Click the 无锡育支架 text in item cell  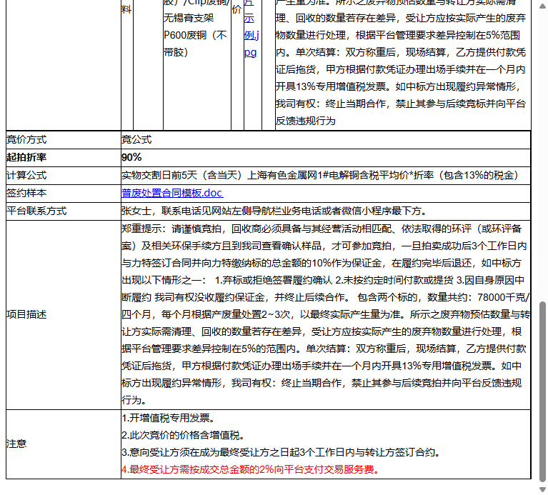[189, 18]
